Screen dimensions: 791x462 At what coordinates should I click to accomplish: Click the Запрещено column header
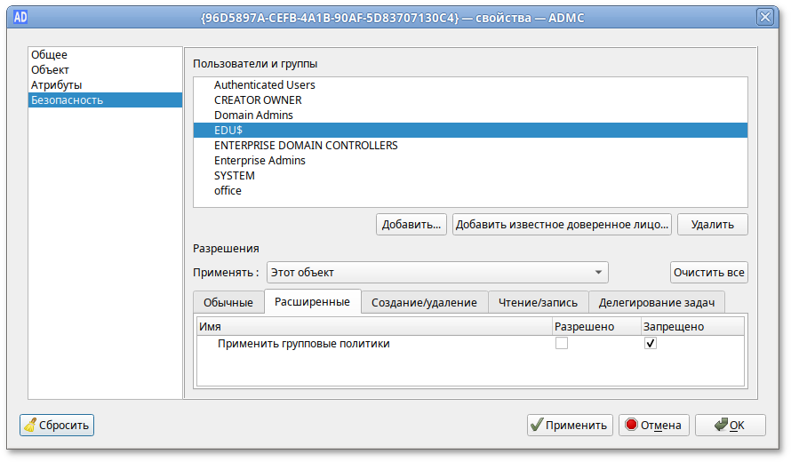coord(692,326)
